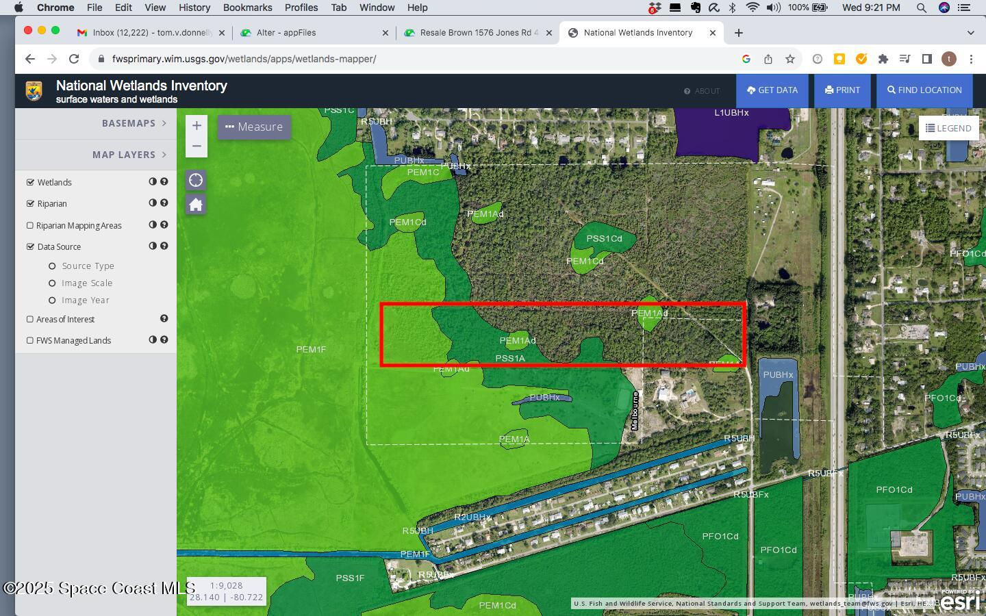Open the Profiles menu in menu bar
The image size is (986, 616).
301,8
